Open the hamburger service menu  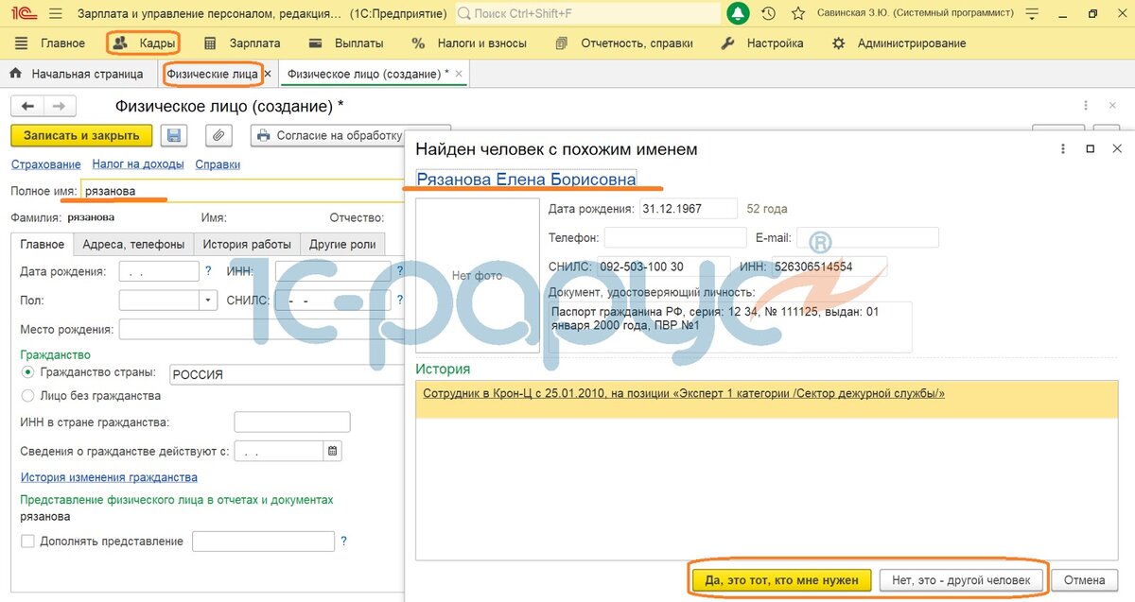pyautogui.click(x=55, y=13)
